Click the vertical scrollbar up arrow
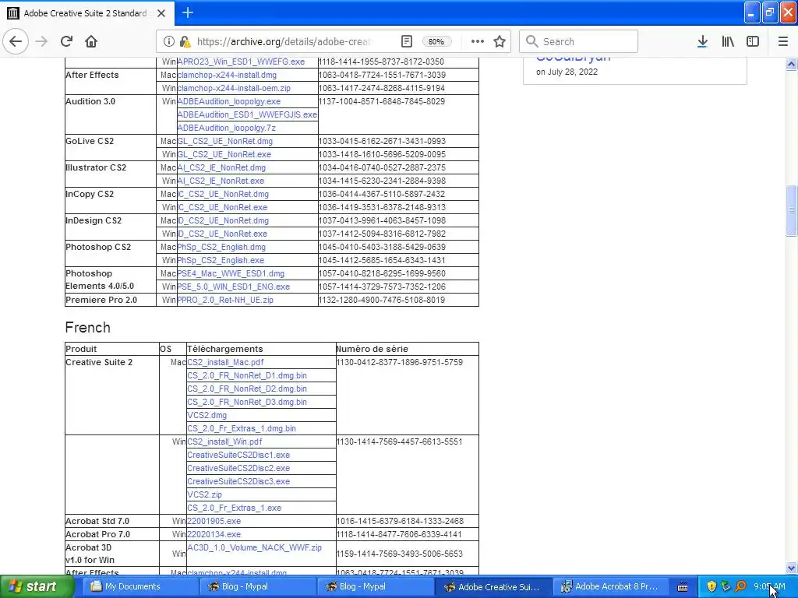The width and height of the screenshot is (798, 598). (791, 64)
